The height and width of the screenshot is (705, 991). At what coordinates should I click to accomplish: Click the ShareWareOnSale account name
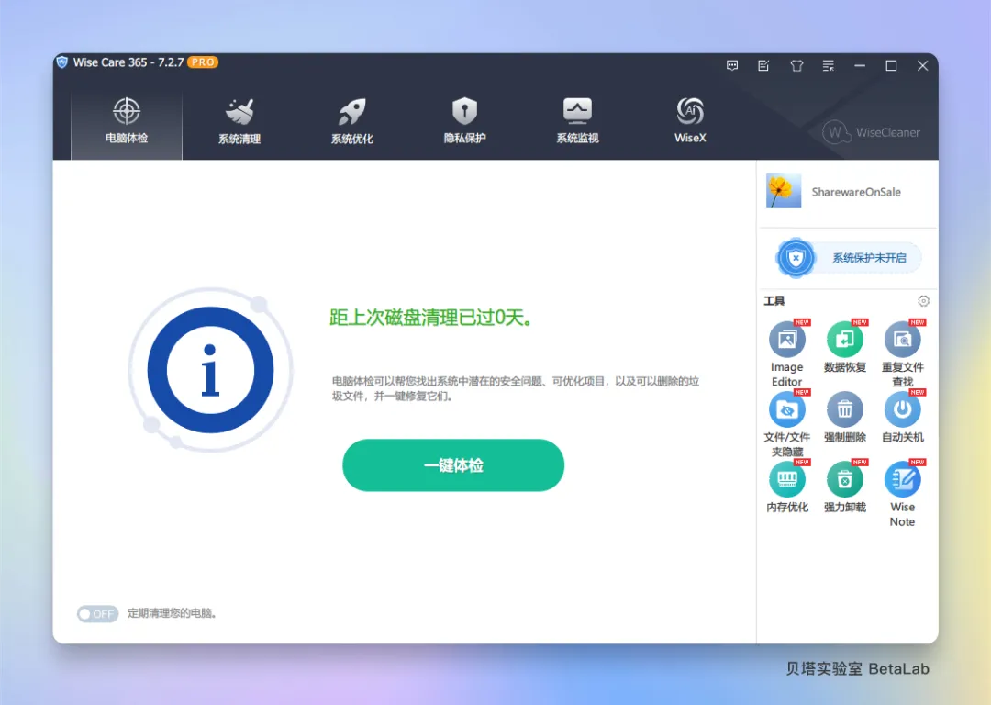856,192
